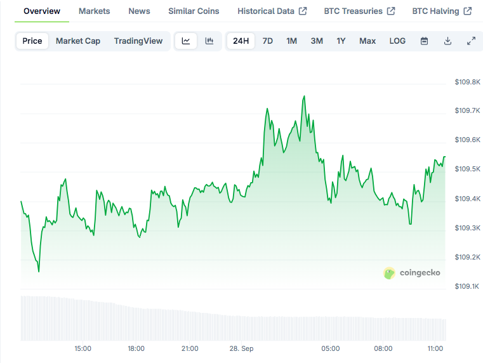The height and width of the screenshot is (363, 483).
Task: Switch to candlestick chart icon
Action: coord(209,41)
